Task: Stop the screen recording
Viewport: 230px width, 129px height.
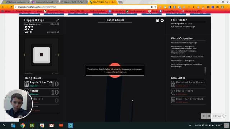Action: 209,116
